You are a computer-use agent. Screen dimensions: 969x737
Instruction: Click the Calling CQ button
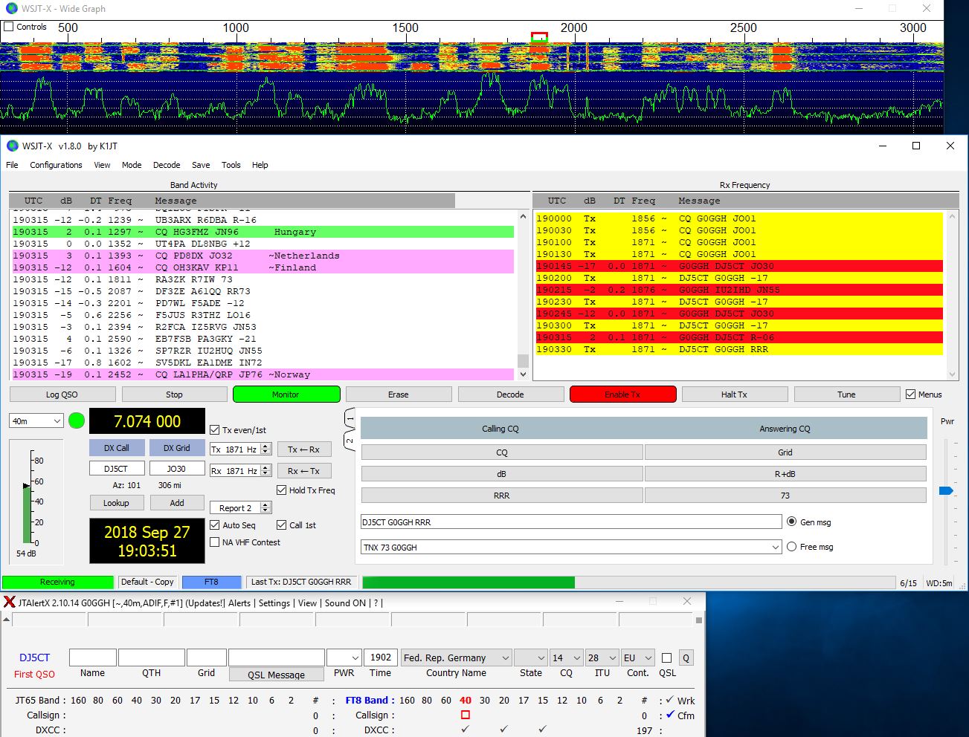[500, 429]
